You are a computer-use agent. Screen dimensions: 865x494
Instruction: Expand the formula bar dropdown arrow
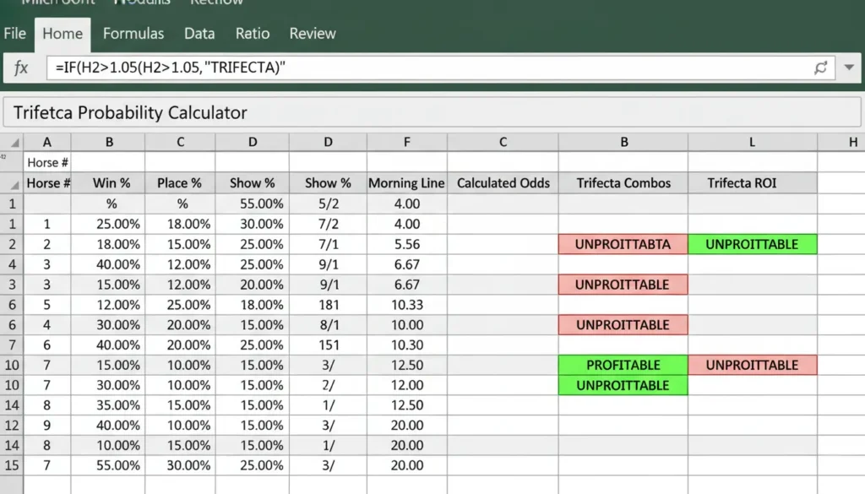849,68
